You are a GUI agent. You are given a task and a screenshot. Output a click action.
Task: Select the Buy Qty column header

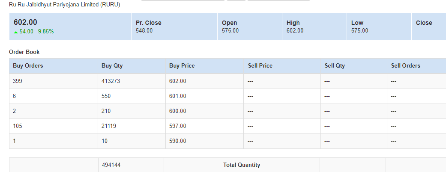[112, 65]
